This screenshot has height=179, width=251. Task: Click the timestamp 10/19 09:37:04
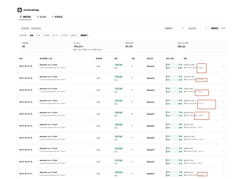(x=25, y=66)
